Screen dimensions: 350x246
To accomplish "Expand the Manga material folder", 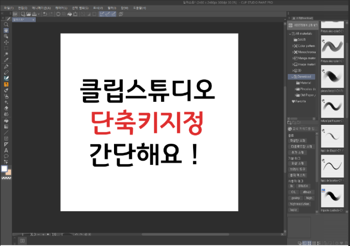I will [x=293, y=58].
